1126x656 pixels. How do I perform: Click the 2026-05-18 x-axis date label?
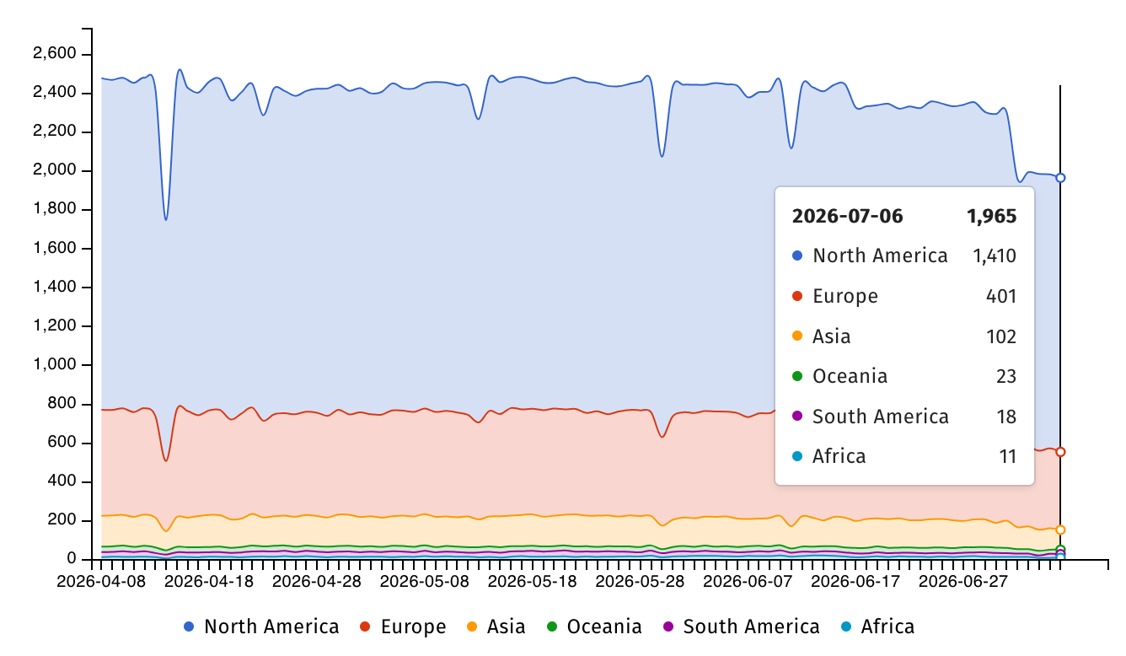[x=532, y=582]
